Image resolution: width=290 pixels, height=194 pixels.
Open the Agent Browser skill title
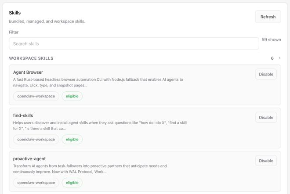click(x=28, y=72)
